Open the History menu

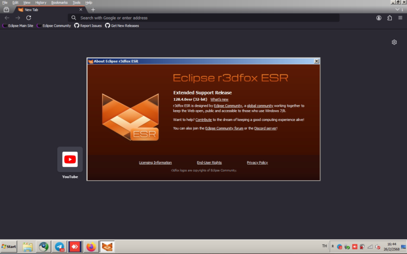tap(41, 2)
